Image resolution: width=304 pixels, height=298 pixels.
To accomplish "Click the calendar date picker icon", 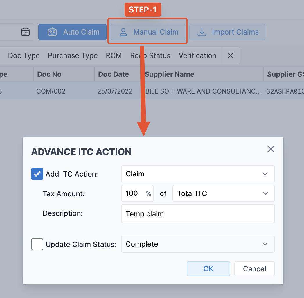I will [26, 32].
